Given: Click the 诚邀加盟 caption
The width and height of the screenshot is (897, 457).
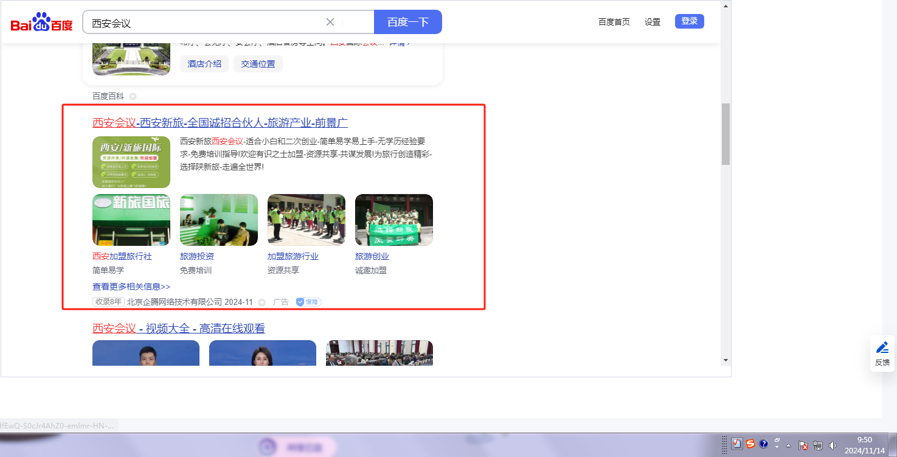Looking at the screenshot, I should 371,270.
